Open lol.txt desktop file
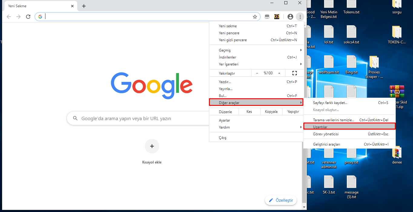Screen dimensions: 413x212 pos(329,34)
